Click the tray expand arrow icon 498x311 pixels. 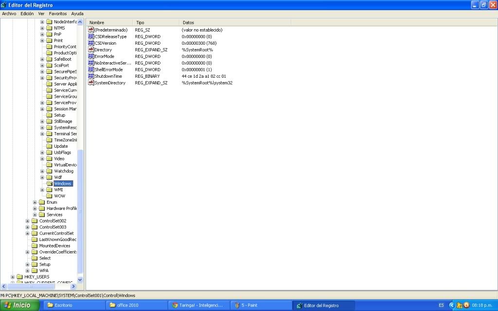[452, 305]
